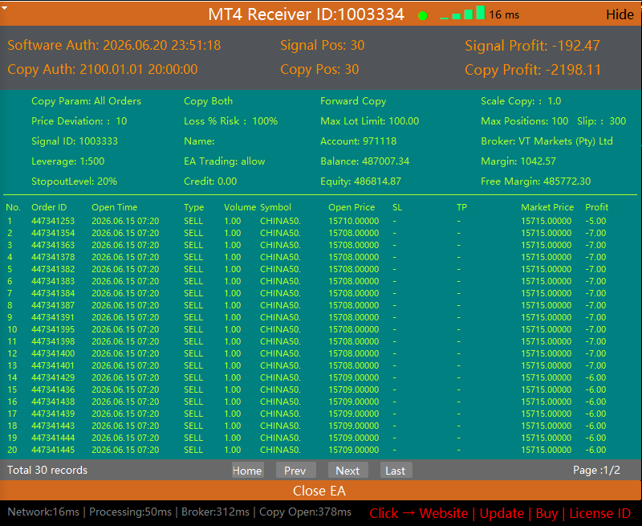Open the License ID link
Viewport: 642px width, 526px height.
pyautogui.click(x=599, y=513)
